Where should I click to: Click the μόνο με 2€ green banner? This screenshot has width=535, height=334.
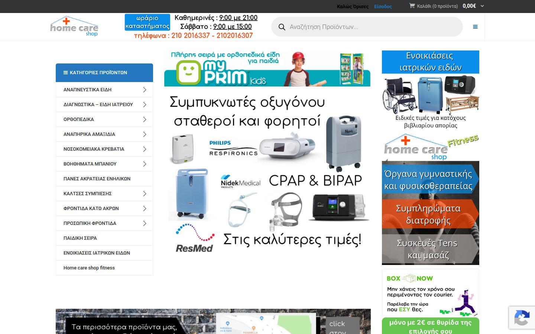pyautogui.click(x=431, y=326)
